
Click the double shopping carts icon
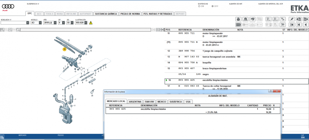point(283,19)
